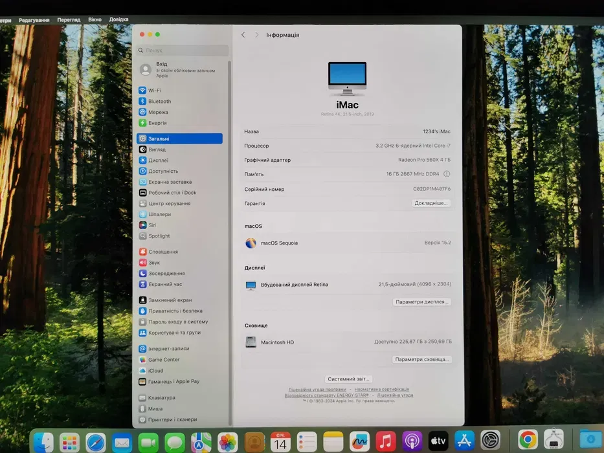The height and width of the screenshot is (453, 604).
Task: Click the forward chevron arrow
Action: pyautogui.click(x=257, y=35)
